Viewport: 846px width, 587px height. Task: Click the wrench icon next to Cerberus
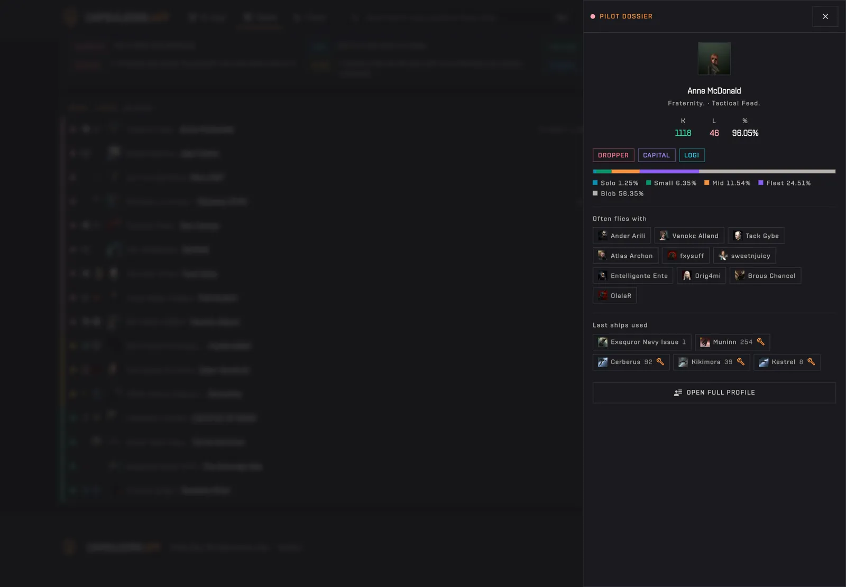[660, 362]
